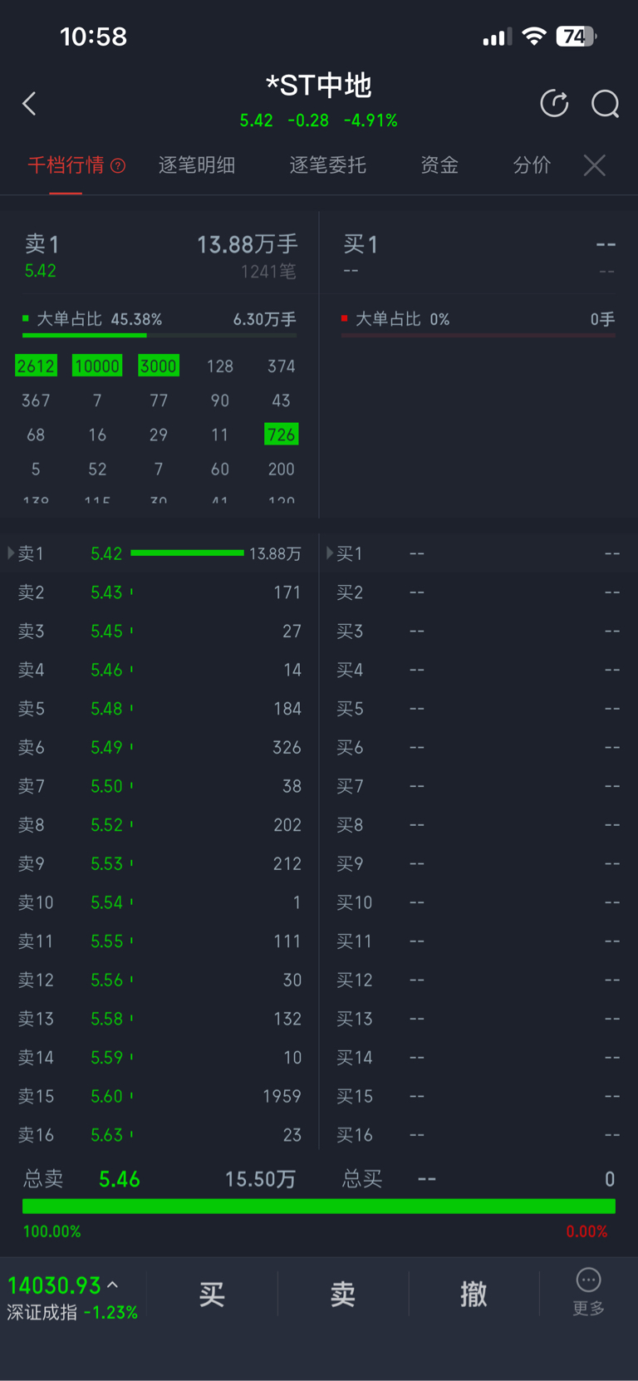Tap the help icon beside 千档行情
The image size is (638, 1381).
tap(118, 165)
